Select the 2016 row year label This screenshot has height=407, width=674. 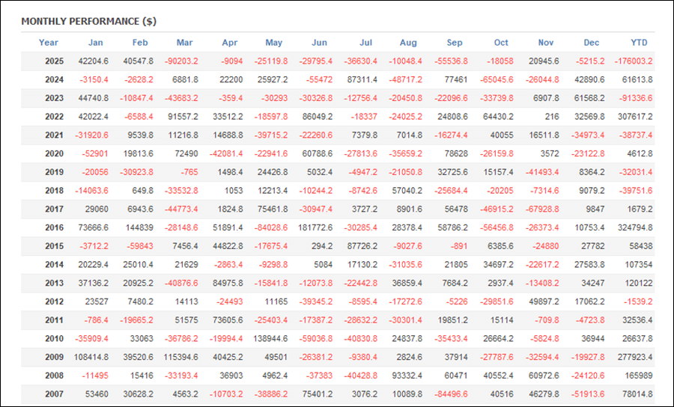tap(53, 227)
